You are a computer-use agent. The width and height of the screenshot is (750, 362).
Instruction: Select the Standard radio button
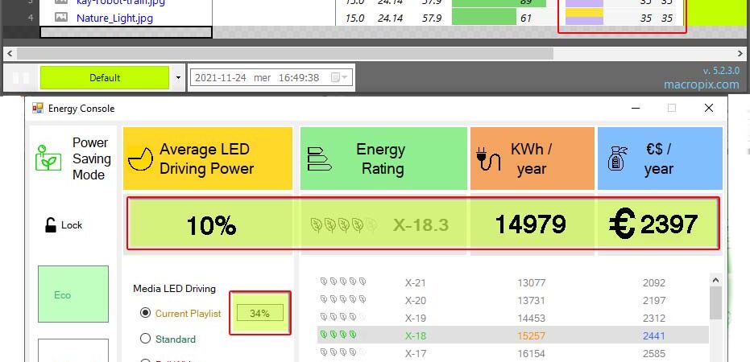(x=146, y=339)
